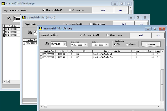
Task: Click the RESn100001 cell in the ทอด window
Action: pyautogui.click(x=31, y=43)
